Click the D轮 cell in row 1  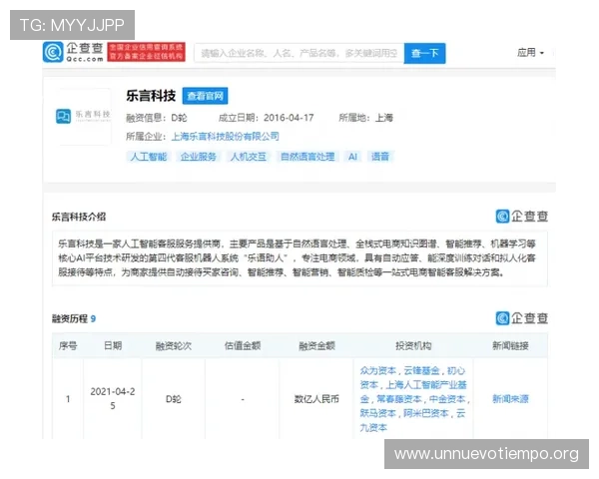(174, 399)
